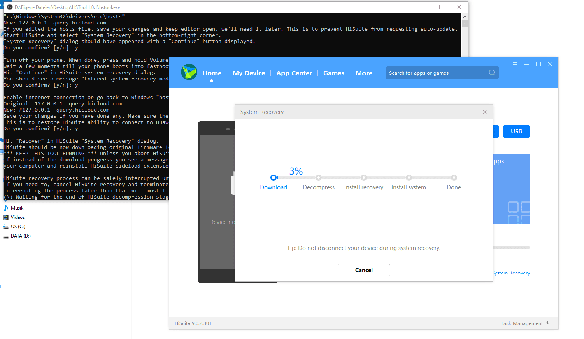584x339 pixels.
Task: Click the DATA (D:) drive icon
Action: pyautogui.click(x=6, y=236)
